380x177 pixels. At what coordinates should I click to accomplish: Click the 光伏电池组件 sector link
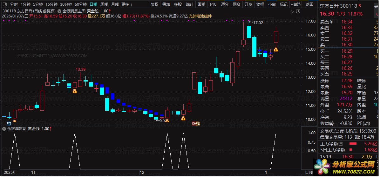pos(200,16)
